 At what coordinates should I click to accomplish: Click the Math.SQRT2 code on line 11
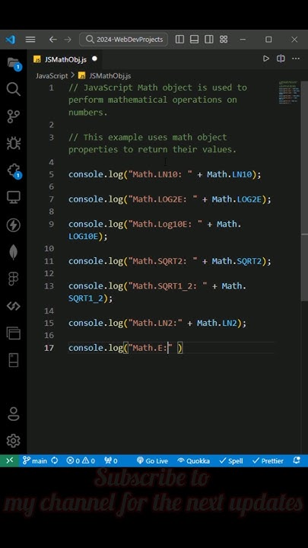click(x=237, y=261)
